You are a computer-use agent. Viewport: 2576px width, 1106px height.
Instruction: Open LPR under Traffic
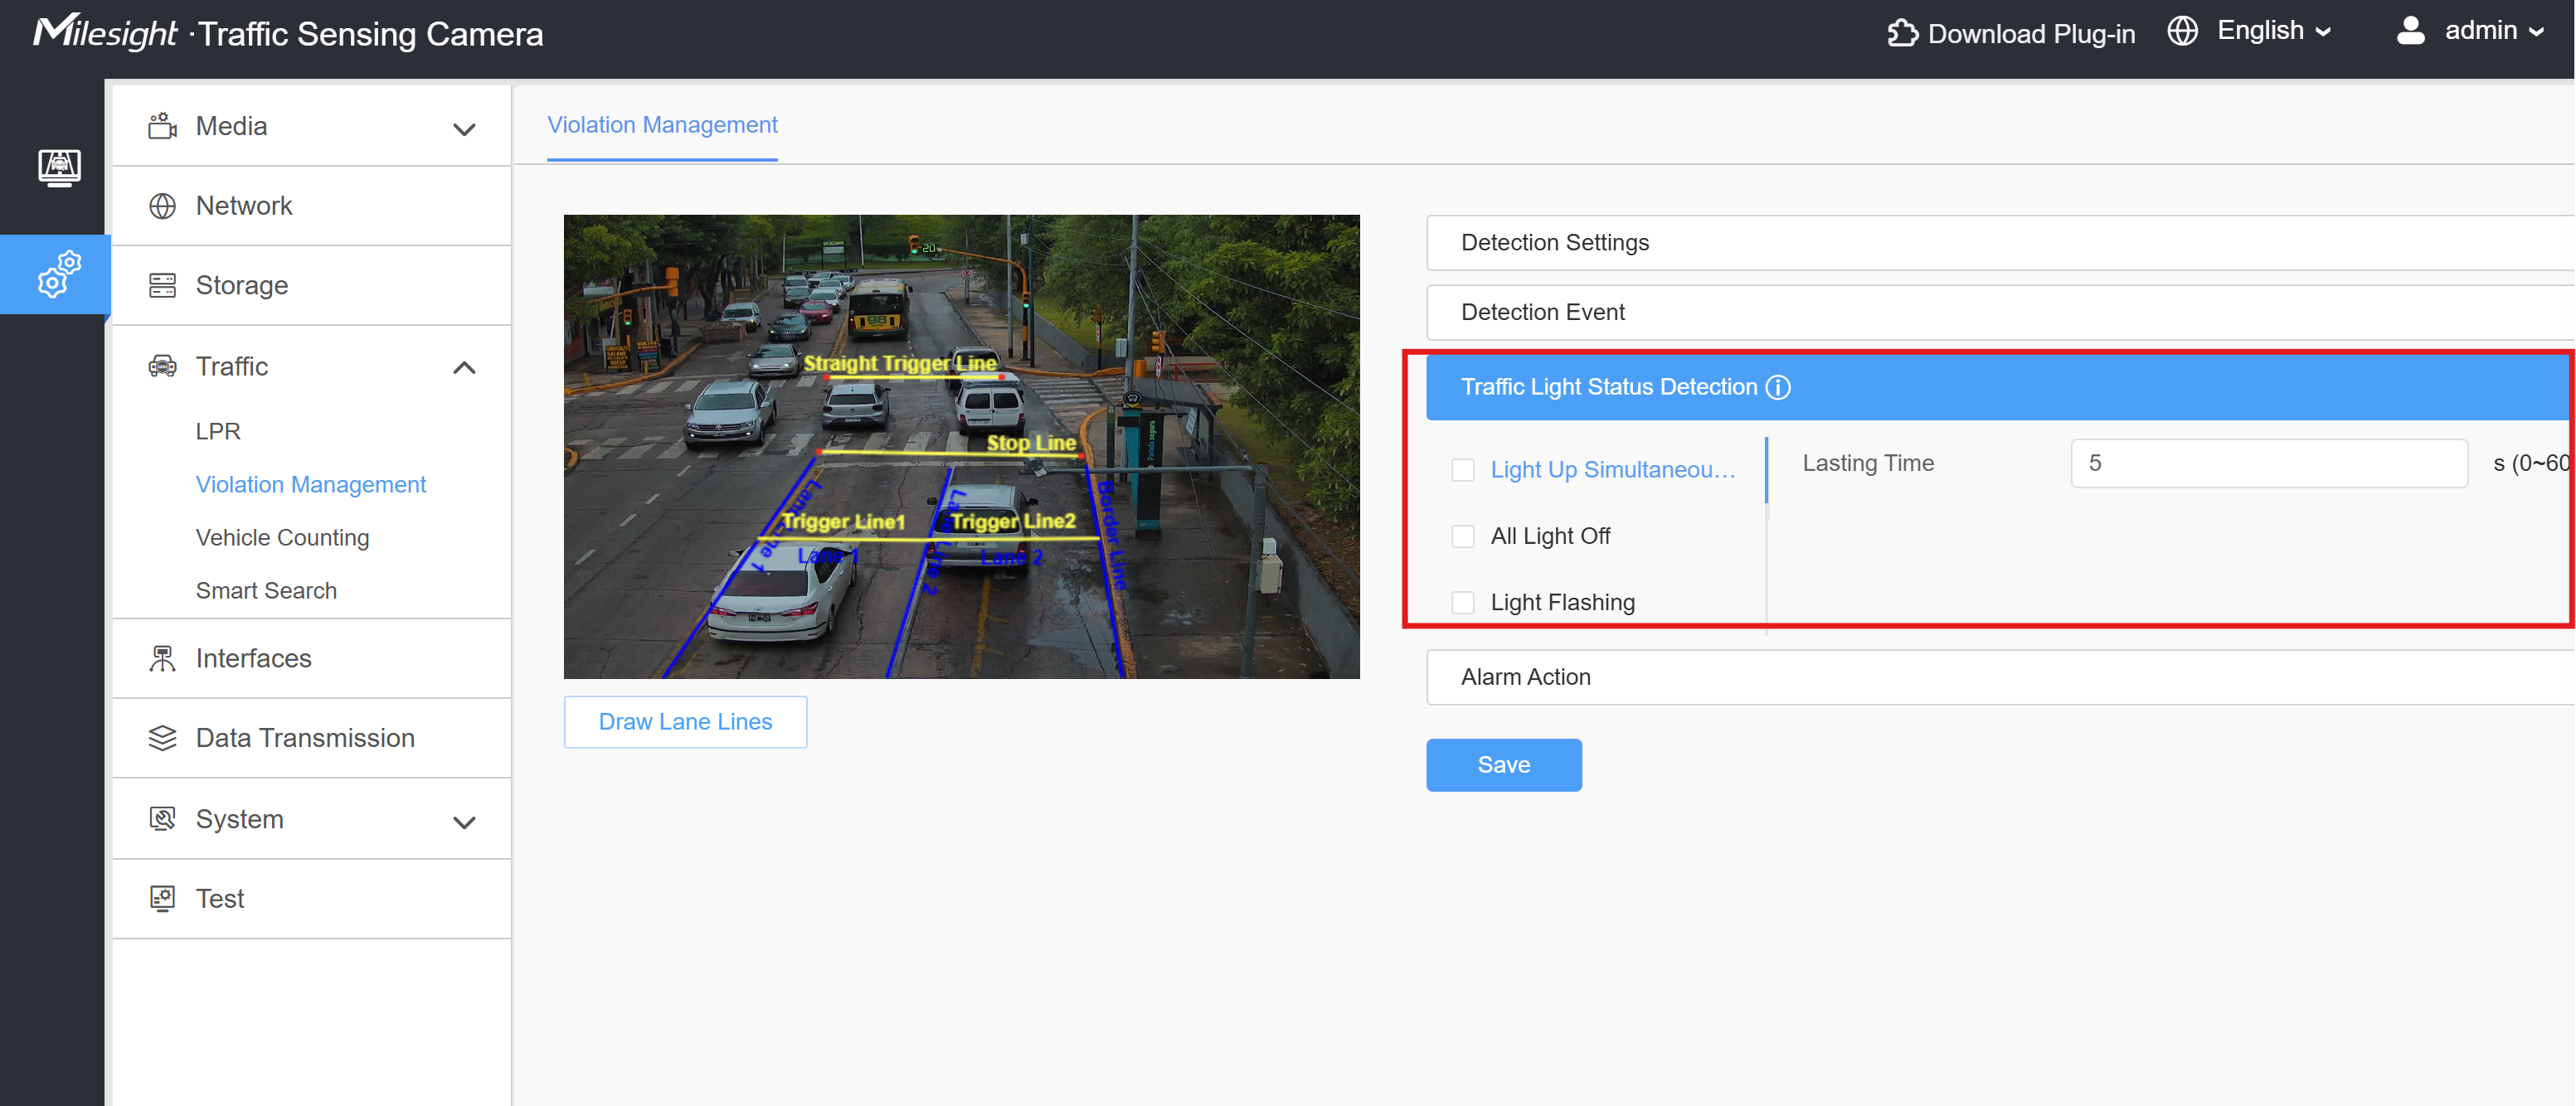(218, 431)
